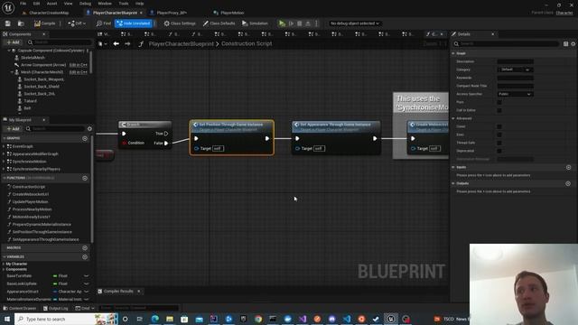
Task: Open the Edit menu
Action: [x=36, y=4]
